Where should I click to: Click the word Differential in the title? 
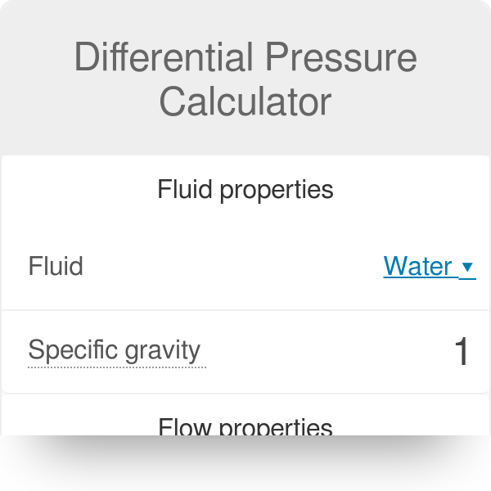tap(164, 58)
